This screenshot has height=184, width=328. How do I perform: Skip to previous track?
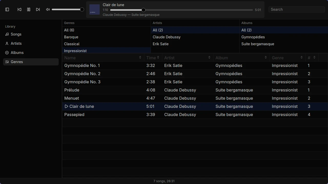[x=19, y=9]
